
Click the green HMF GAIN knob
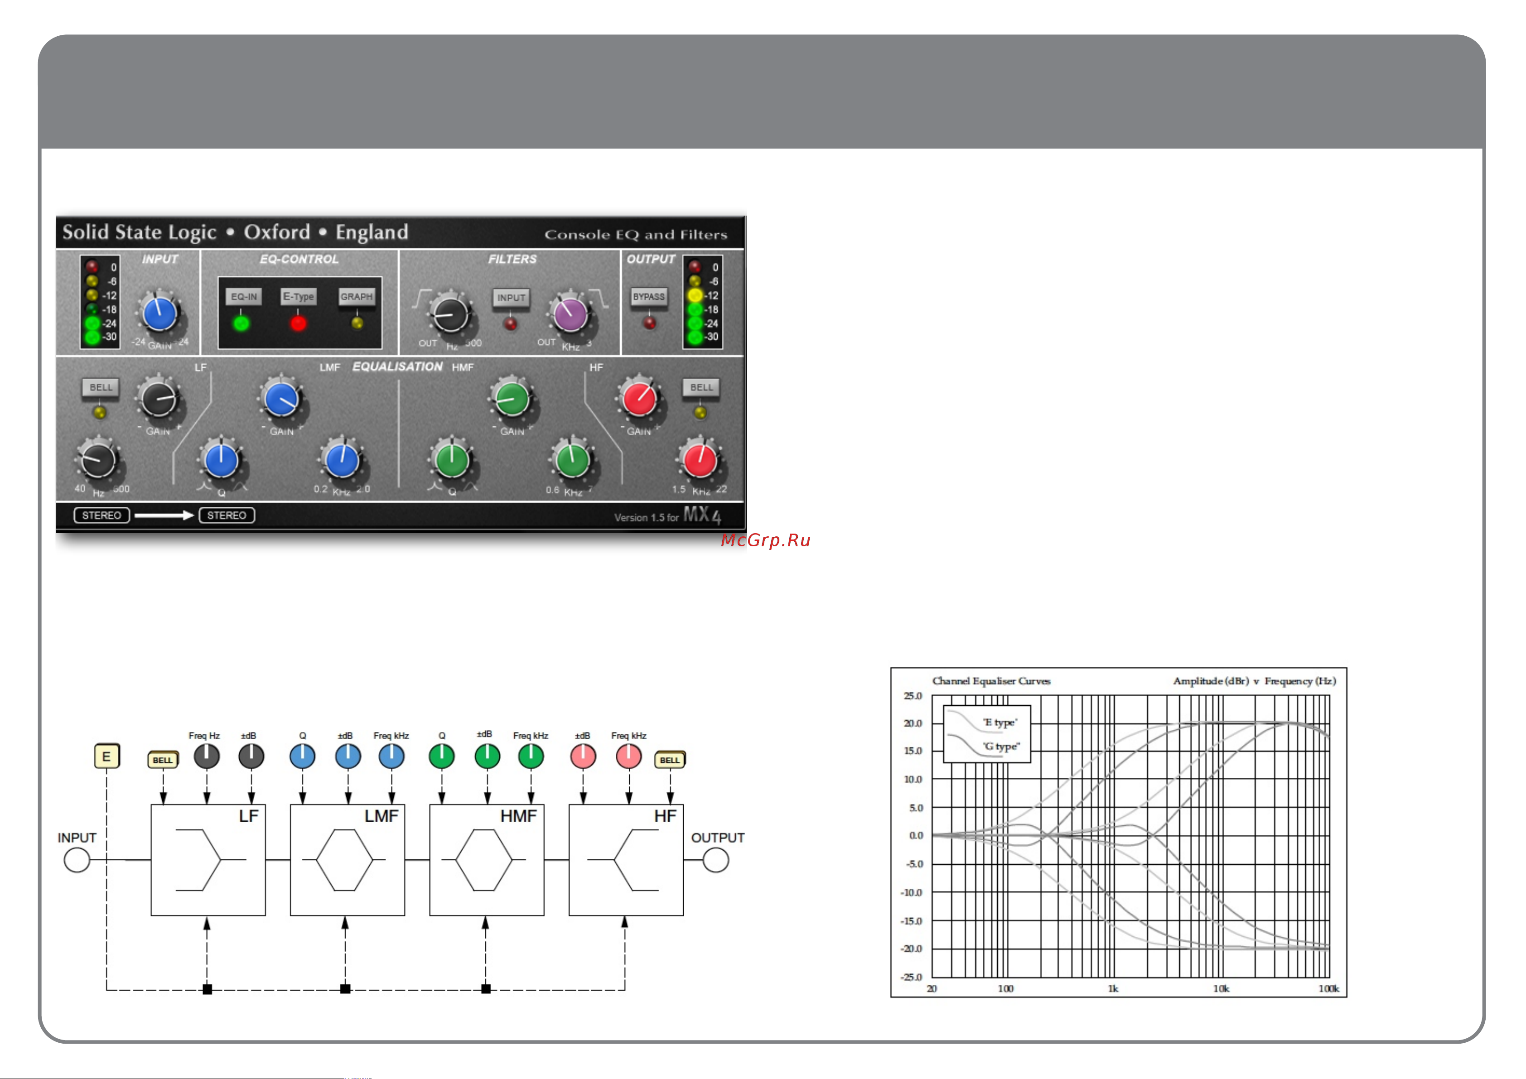coord(512,400)
